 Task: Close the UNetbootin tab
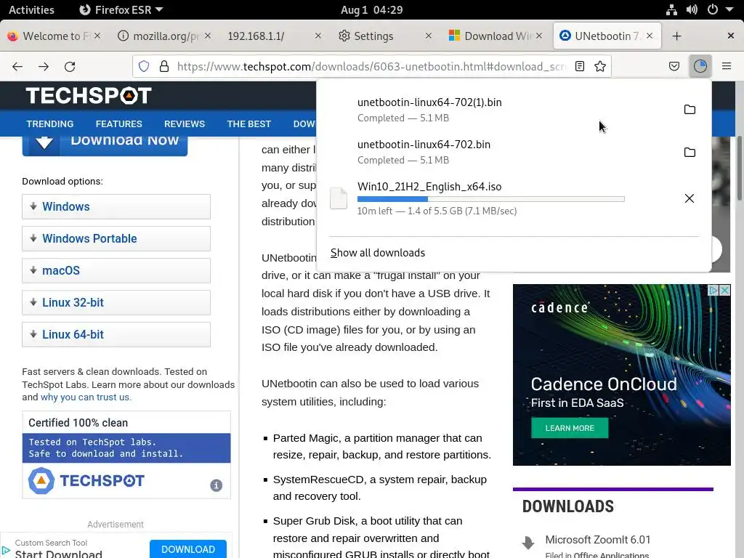pyautogui.click(x=650, y=36)
